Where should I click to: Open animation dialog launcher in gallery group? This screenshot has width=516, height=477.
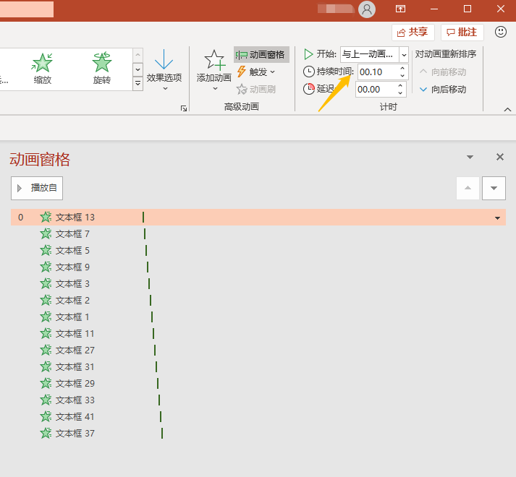pos(184,108)
